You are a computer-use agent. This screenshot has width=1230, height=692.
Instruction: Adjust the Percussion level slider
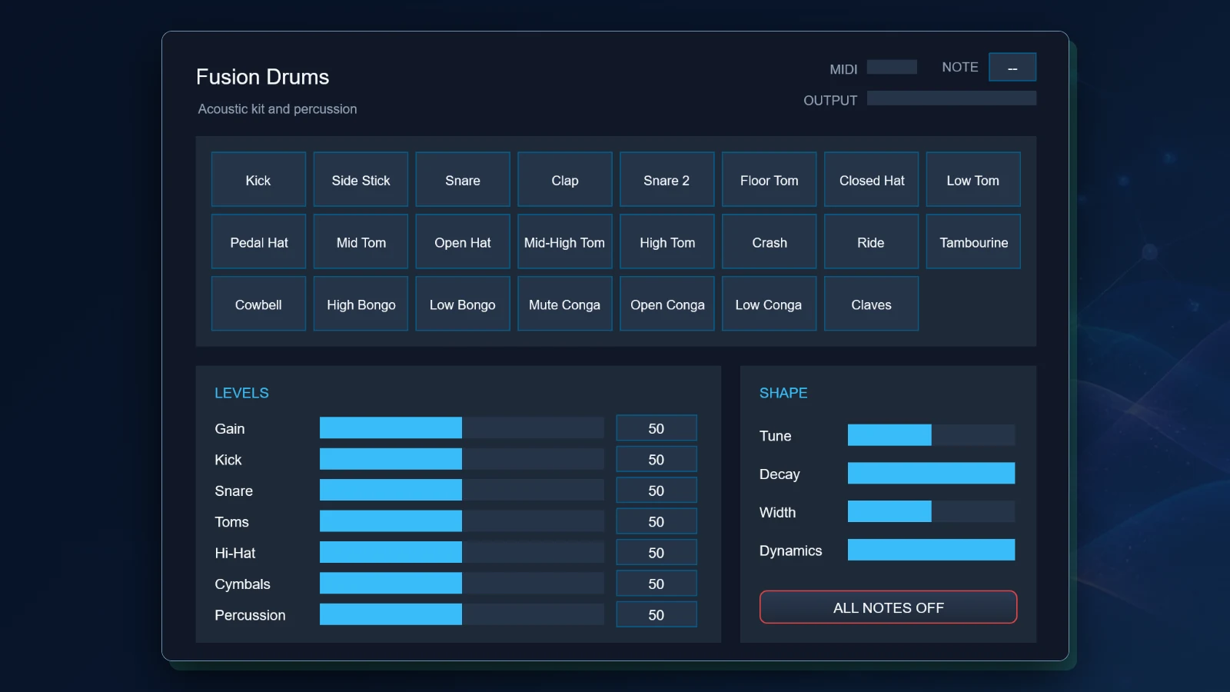tap(462, 614)
